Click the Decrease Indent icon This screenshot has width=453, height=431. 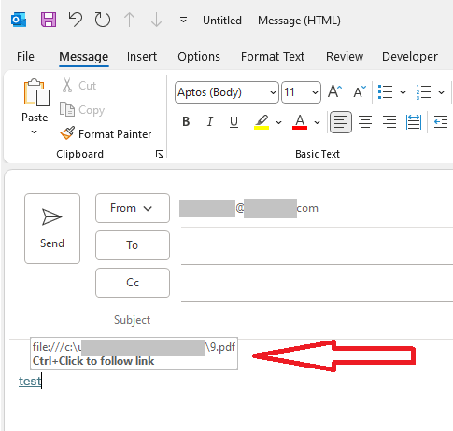441,122
